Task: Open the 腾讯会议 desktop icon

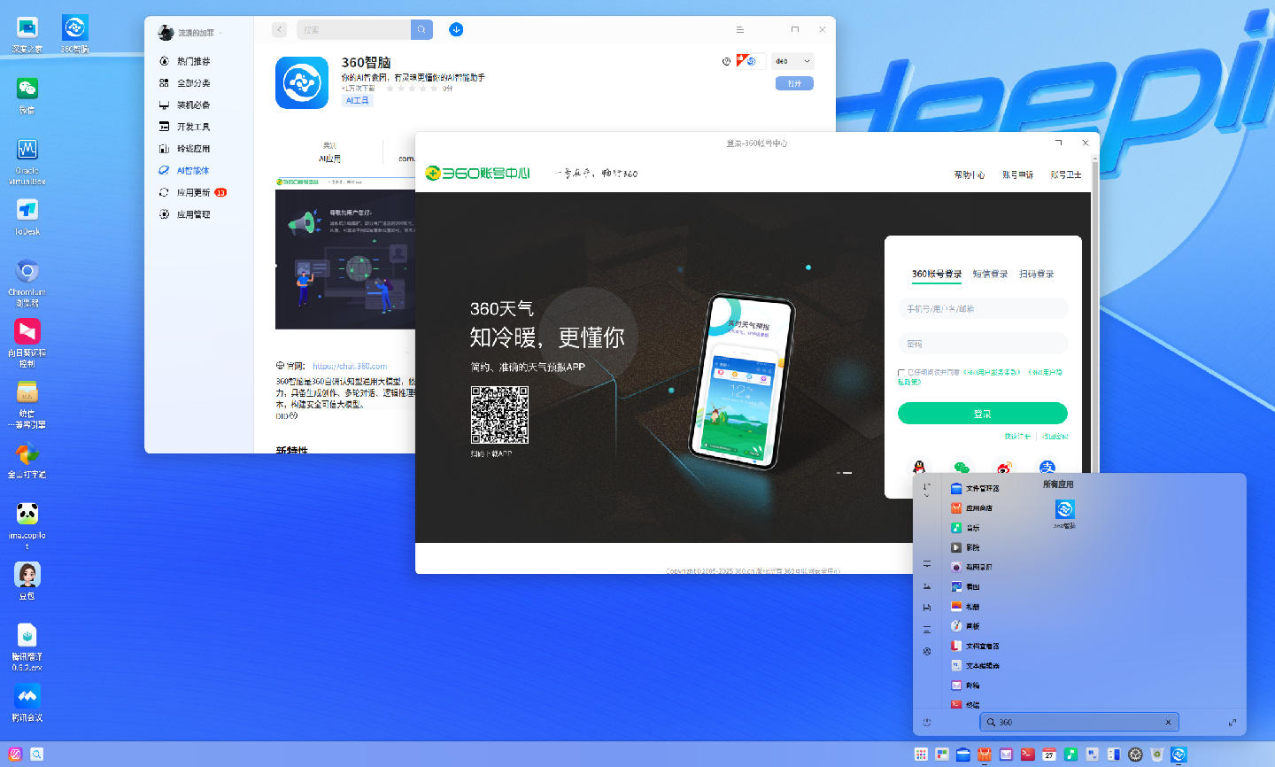Action: point(27,702)
